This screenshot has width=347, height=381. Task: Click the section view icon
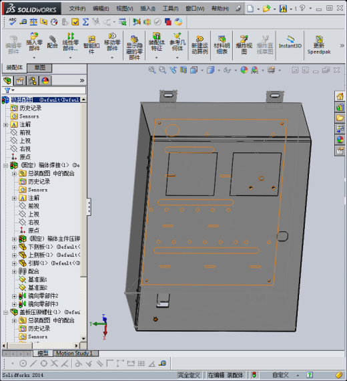point(184,70)
